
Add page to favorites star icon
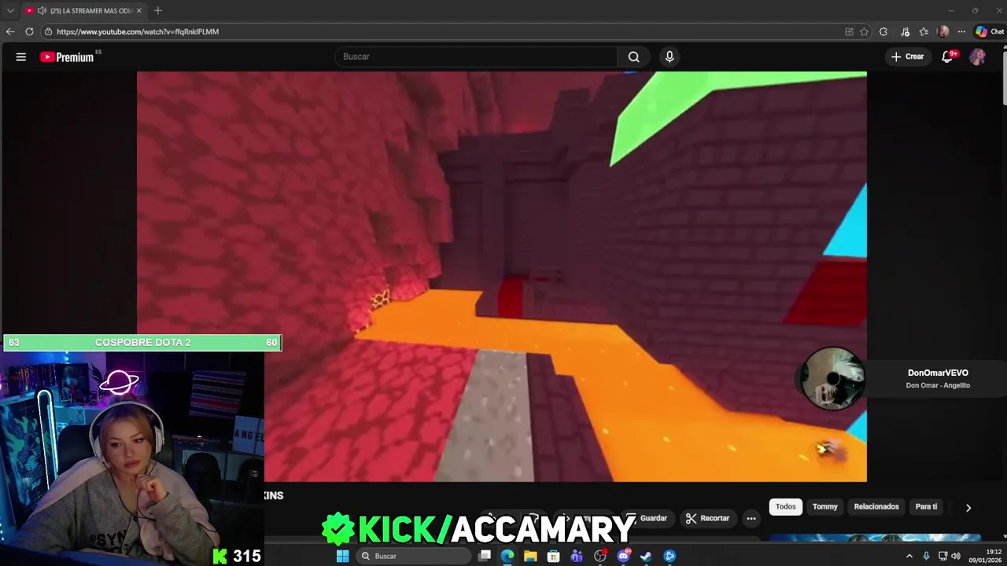[864, 31]
